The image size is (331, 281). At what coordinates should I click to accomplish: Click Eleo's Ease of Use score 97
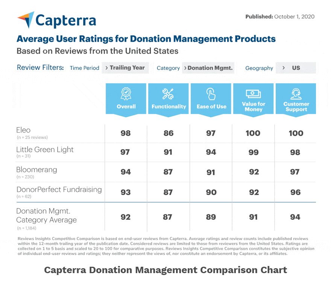(x=211, y=133)
